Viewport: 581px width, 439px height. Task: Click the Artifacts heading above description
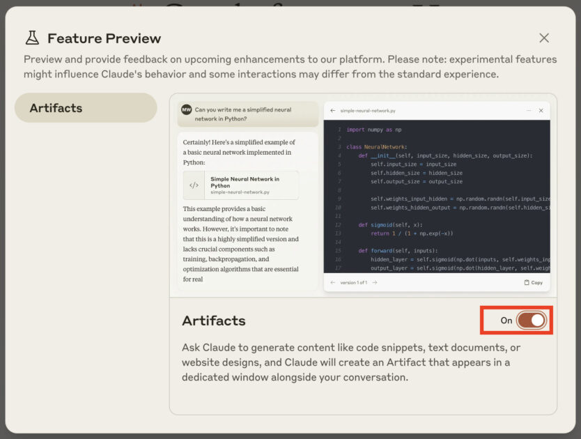214,321
